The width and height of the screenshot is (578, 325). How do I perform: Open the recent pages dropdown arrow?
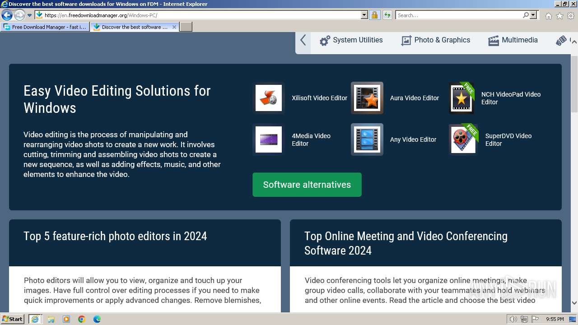coord(30,15)
